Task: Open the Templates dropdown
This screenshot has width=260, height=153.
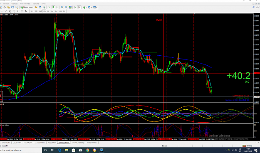Action: tap(95, 7)
